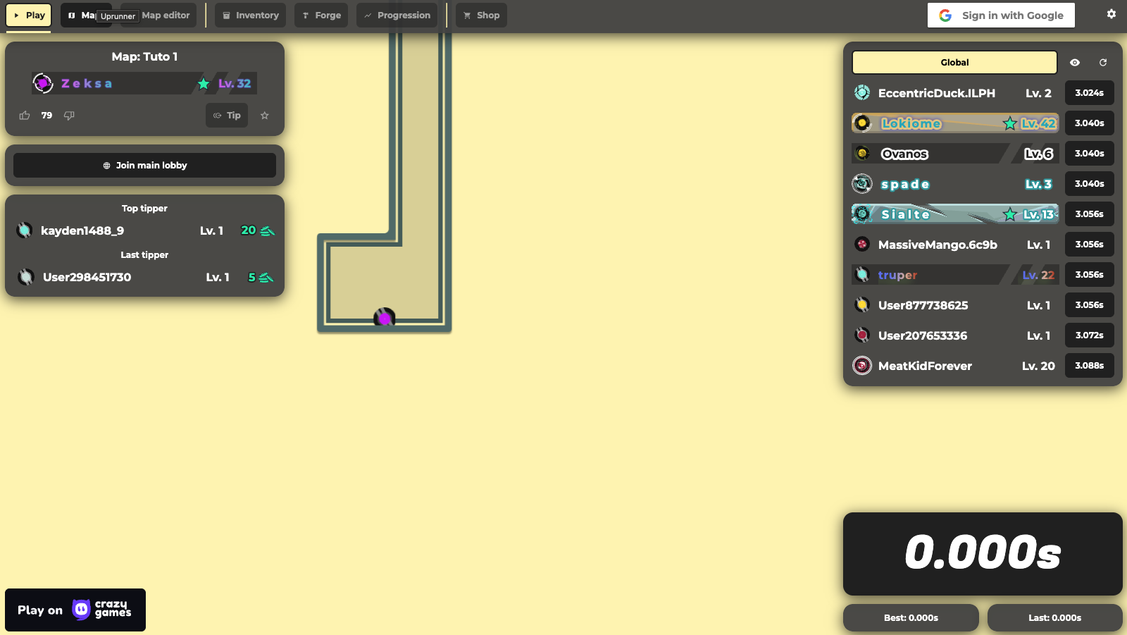1127x635 pixels.
Task: Click spade avatar icon
Action: 862,184
